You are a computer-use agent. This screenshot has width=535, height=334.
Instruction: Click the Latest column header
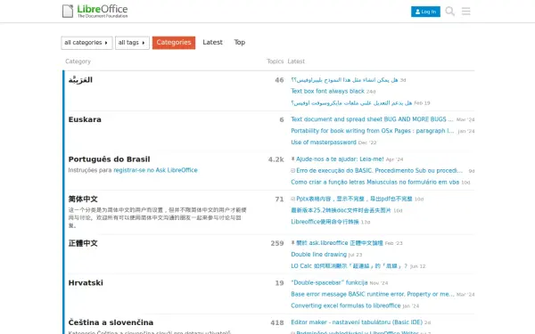coord(296,61)
